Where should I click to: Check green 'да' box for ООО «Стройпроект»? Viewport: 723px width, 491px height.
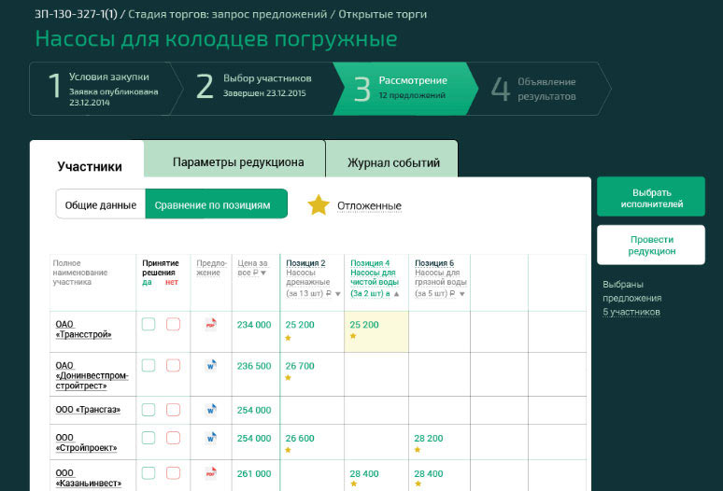[x=149, y=438]
